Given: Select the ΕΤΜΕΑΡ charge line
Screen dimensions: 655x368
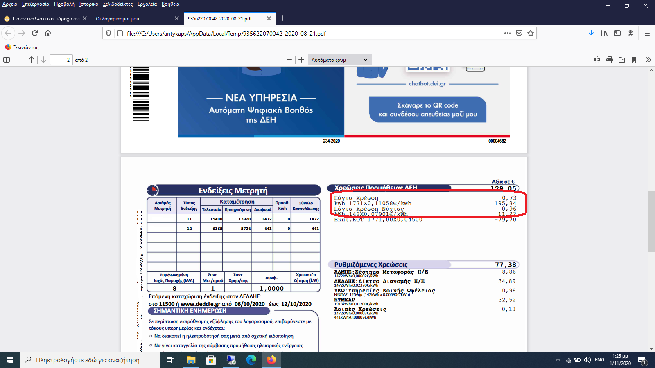Looking at the screenshot, I should click(425, 301).
